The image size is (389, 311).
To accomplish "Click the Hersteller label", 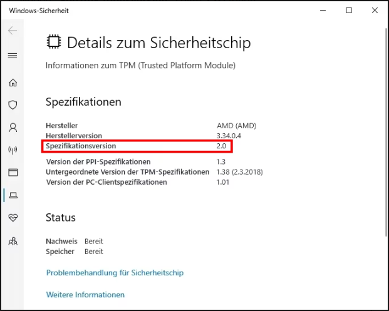I will [x=62, y=126].
